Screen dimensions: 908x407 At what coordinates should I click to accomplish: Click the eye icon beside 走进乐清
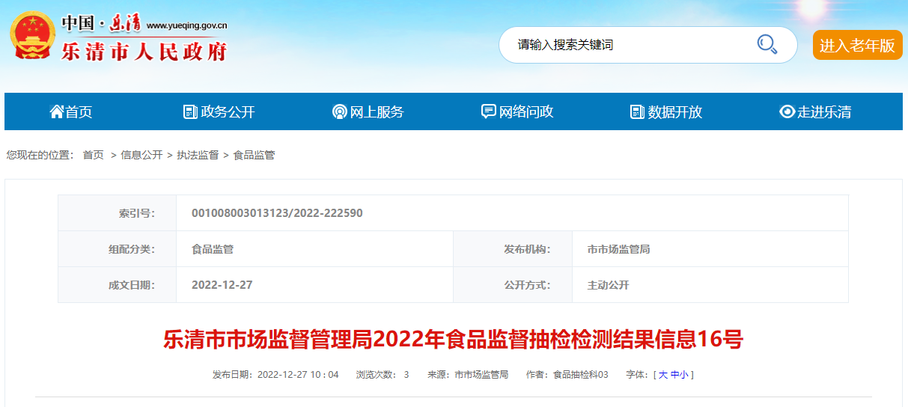click(x=787, y=111)
